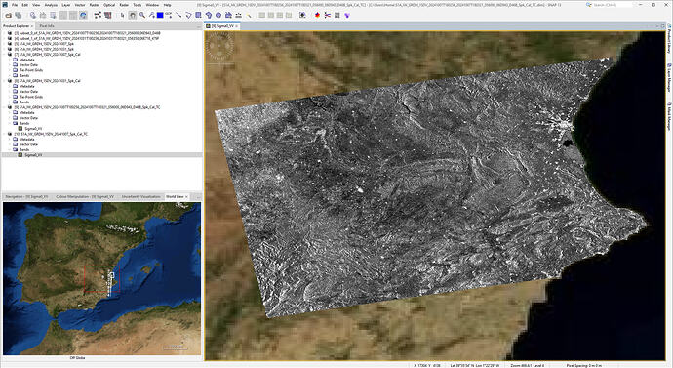Click the red-blue RGB toolbar icon
Viewport: 673px width, 368px height.
coord(317,15)
